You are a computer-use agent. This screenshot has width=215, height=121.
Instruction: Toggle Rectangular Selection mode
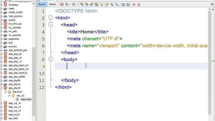pos(101,4)
